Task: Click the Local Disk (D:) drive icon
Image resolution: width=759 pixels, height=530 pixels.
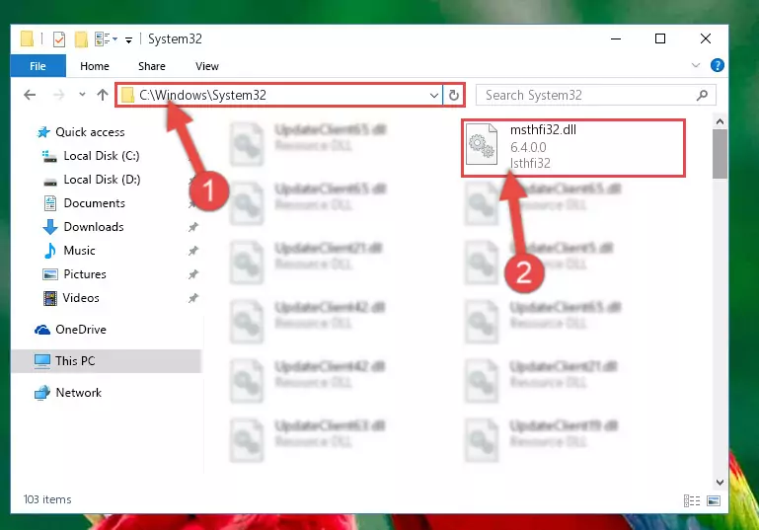Action: click(50, 182)
